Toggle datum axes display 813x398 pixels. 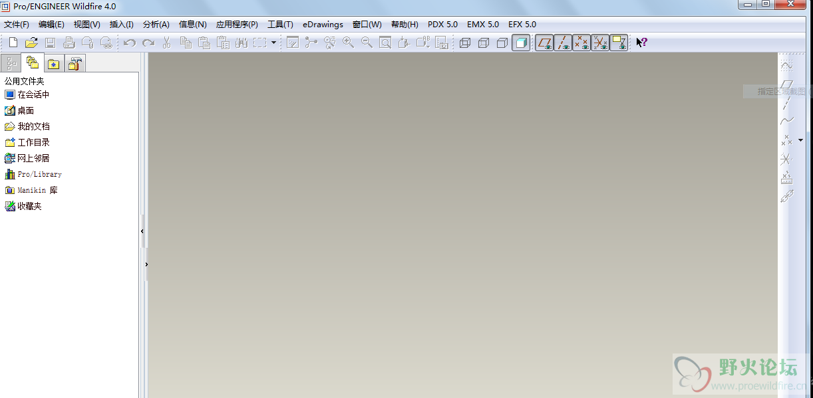tap(563, 43)
